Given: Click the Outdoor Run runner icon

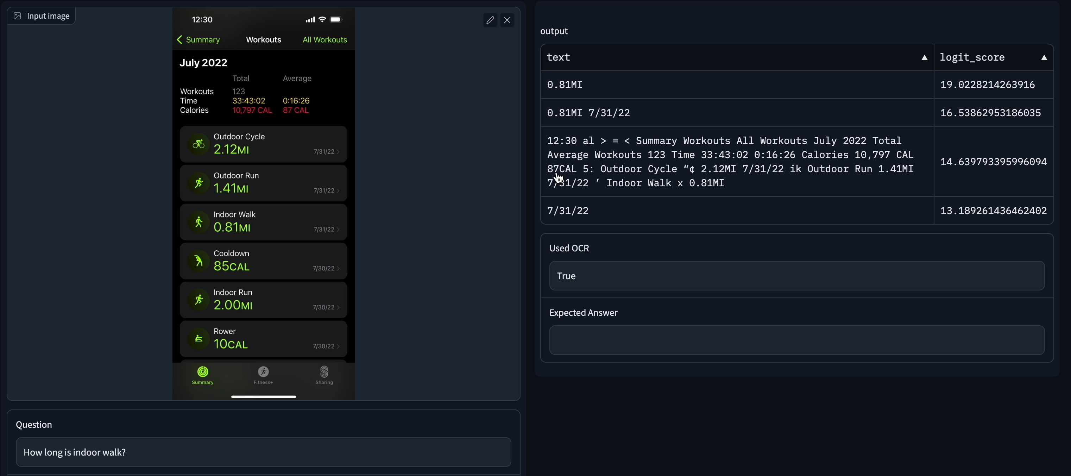Looking at the screenshot, I should click(x=199, y=183).
